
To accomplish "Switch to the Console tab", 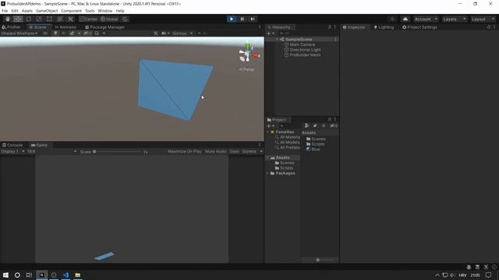I will click(x=12, y=145).
